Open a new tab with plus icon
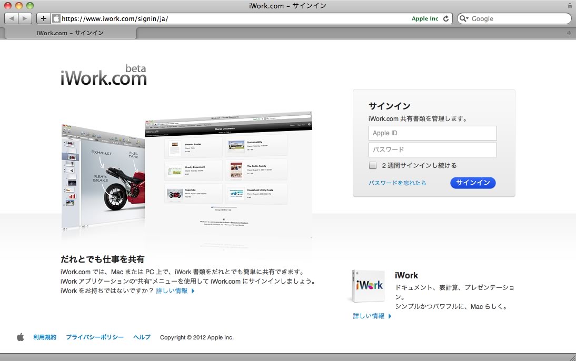 pyautogui.click(x=569, y=33)
